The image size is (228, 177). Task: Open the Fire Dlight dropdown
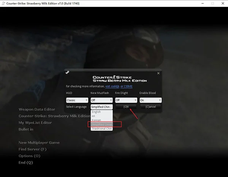click(126, 100)
